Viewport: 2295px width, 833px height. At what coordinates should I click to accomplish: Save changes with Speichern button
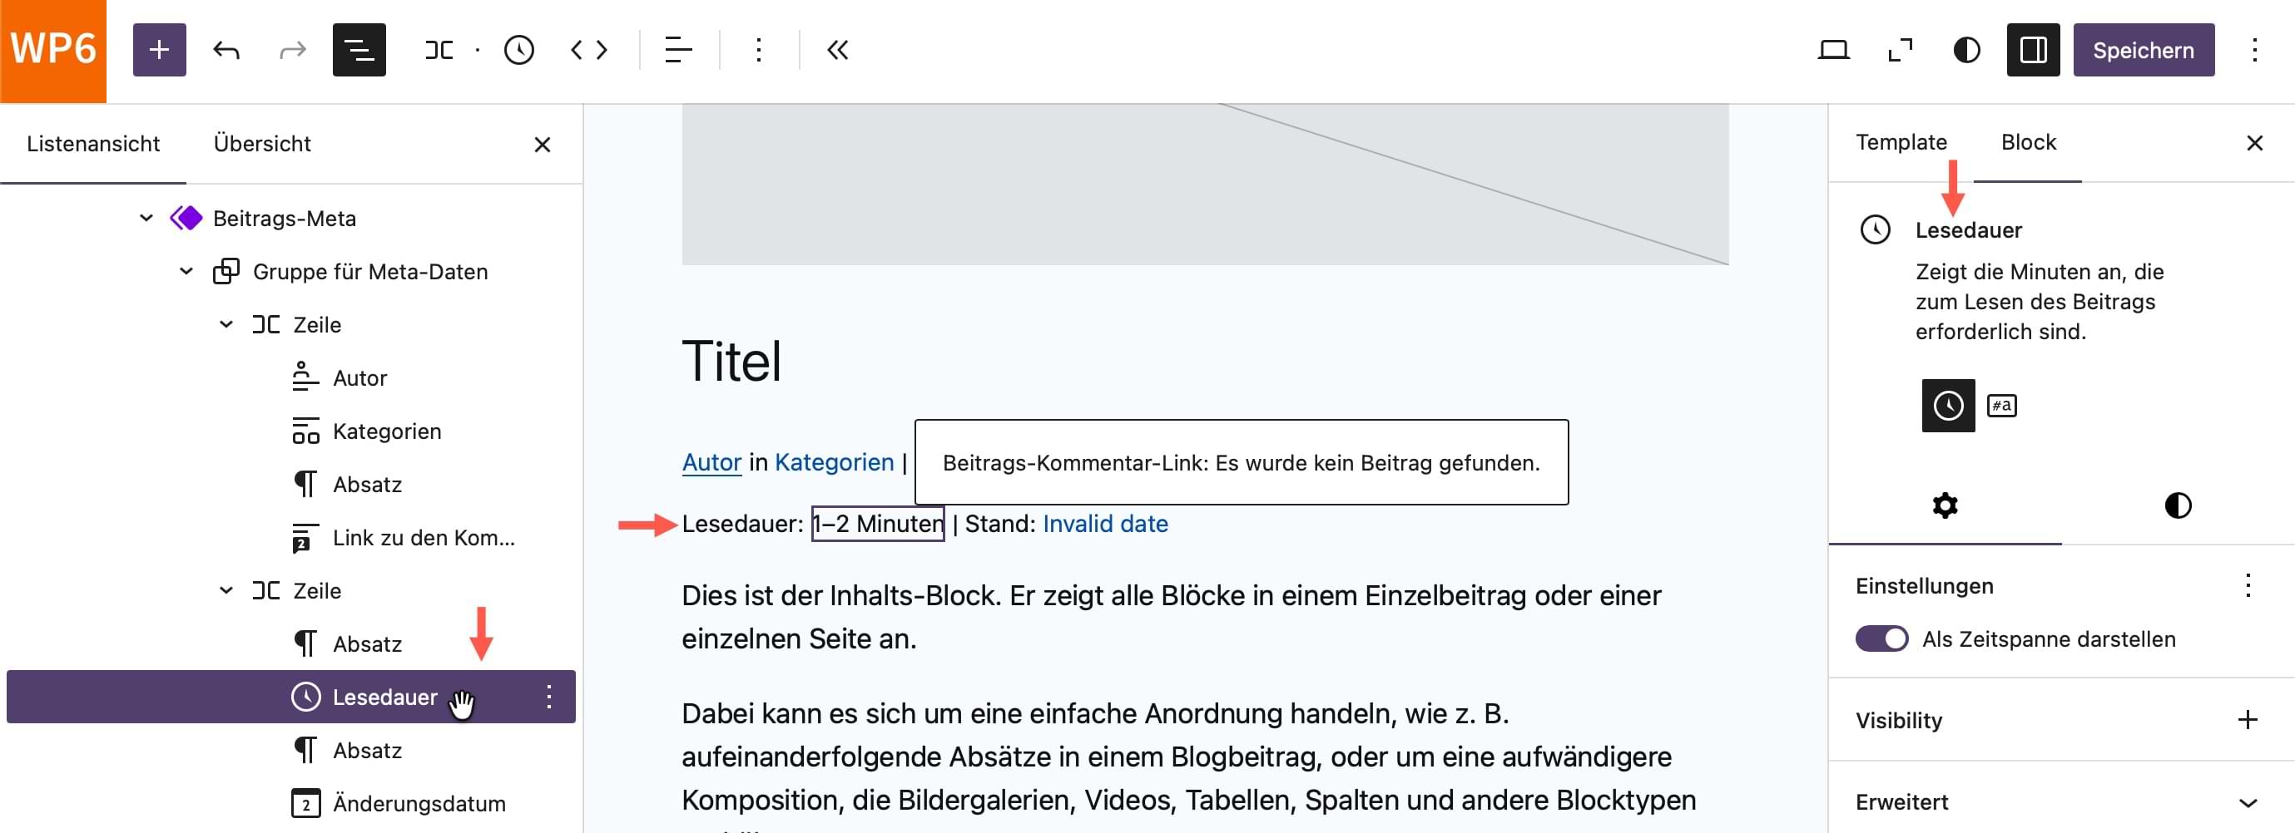click(2143, 50)
